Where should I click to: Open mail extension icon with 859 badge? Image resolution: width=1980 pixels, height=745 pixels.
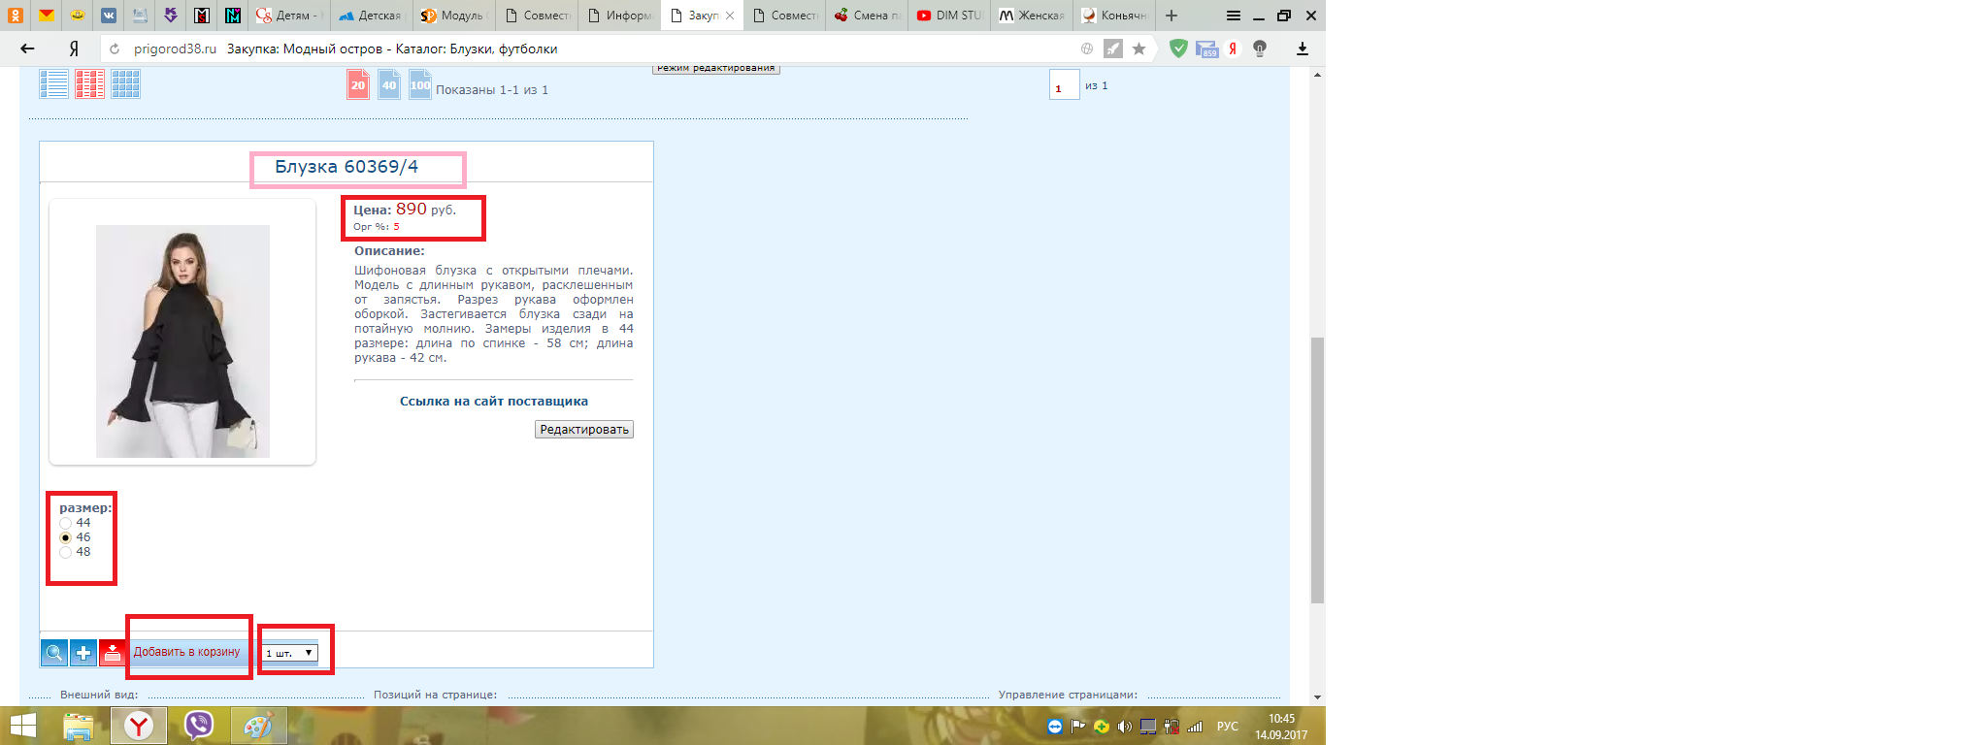point(1206,49)
